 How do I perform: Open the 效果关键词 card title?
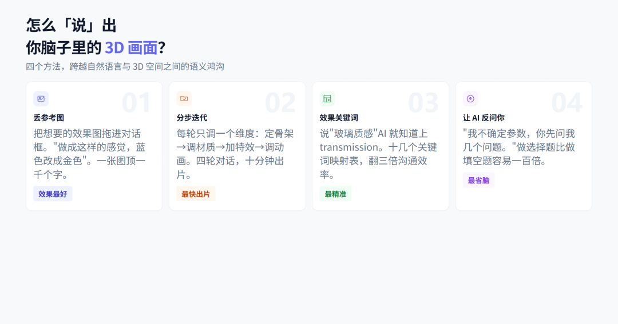click(x=339, y=118)
